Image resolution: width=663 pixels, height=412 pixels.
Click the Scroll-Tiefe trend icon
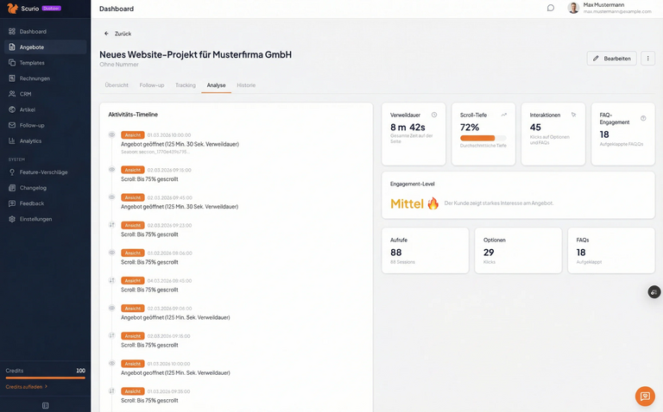pyautogui.click(x=504, y=115)
